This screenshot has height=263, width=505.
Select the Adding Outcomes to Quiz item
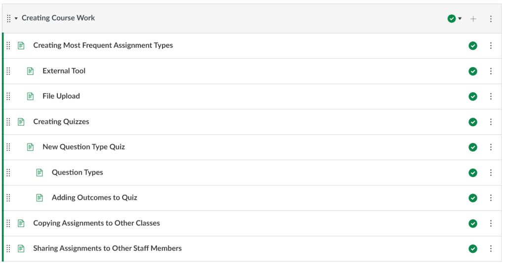tap(94, 198)
